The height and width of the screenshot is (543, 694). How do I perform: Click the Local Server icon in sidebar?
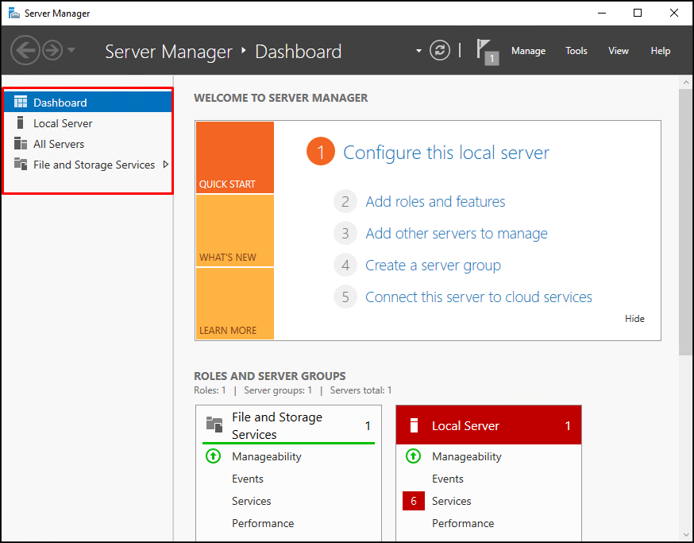coord(20,122)
